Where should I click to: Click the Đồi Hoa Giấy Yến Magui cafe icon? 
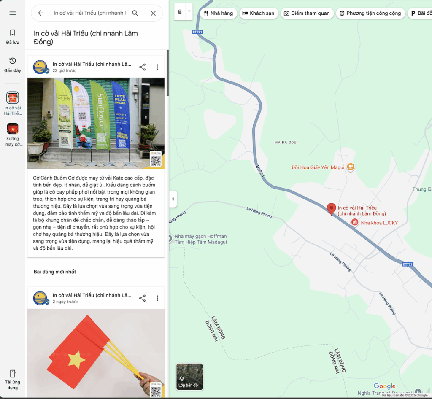(x=350, y=167)
